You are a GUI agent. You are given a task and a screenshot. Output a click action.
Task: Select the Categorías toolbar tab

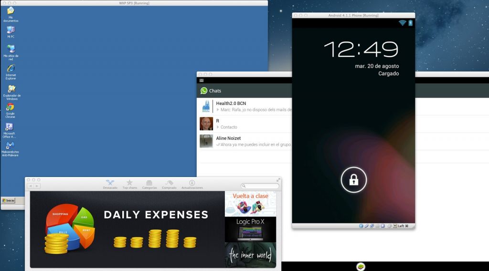click(x=149, y=184)
